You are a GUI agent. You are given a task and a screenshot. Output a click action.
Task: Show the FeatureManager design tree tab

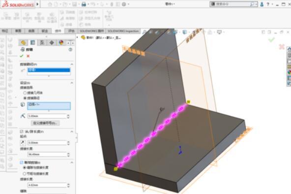coord(23,42)
